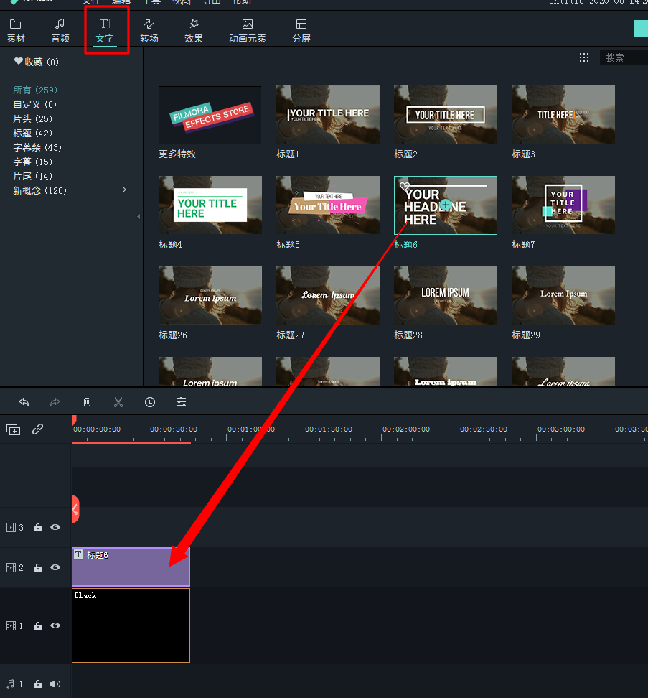Viewport: 648px width, 698px height.
Task: Click the add track icon
Action: (14, 429)
